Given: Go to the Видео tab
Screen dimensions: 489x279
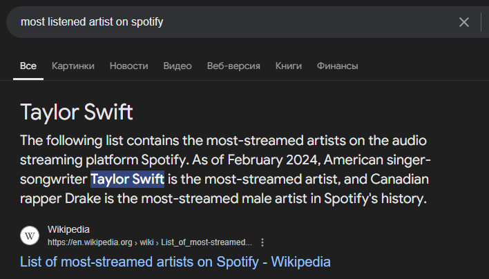Looking at the screenshot, I should [178, 66].
